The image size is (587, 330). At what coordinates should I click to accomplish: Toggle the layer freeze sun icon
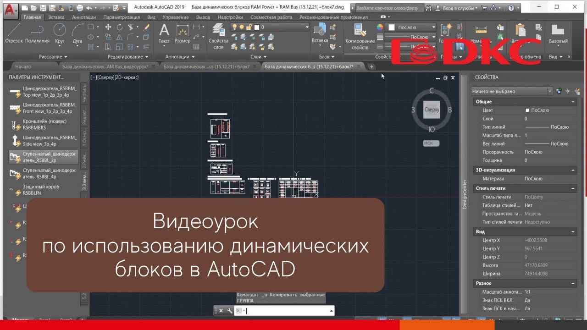coord(241,27)
